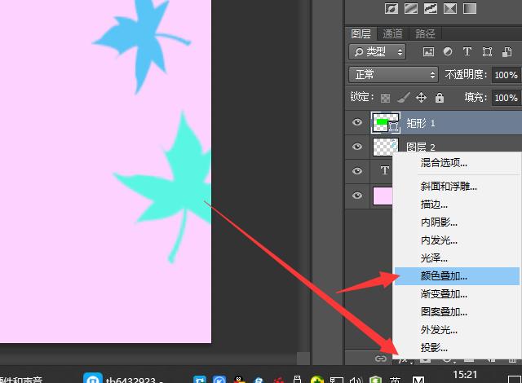
Task: Add a Selective Color adjustment layer
Action: [x=450, y=8]
